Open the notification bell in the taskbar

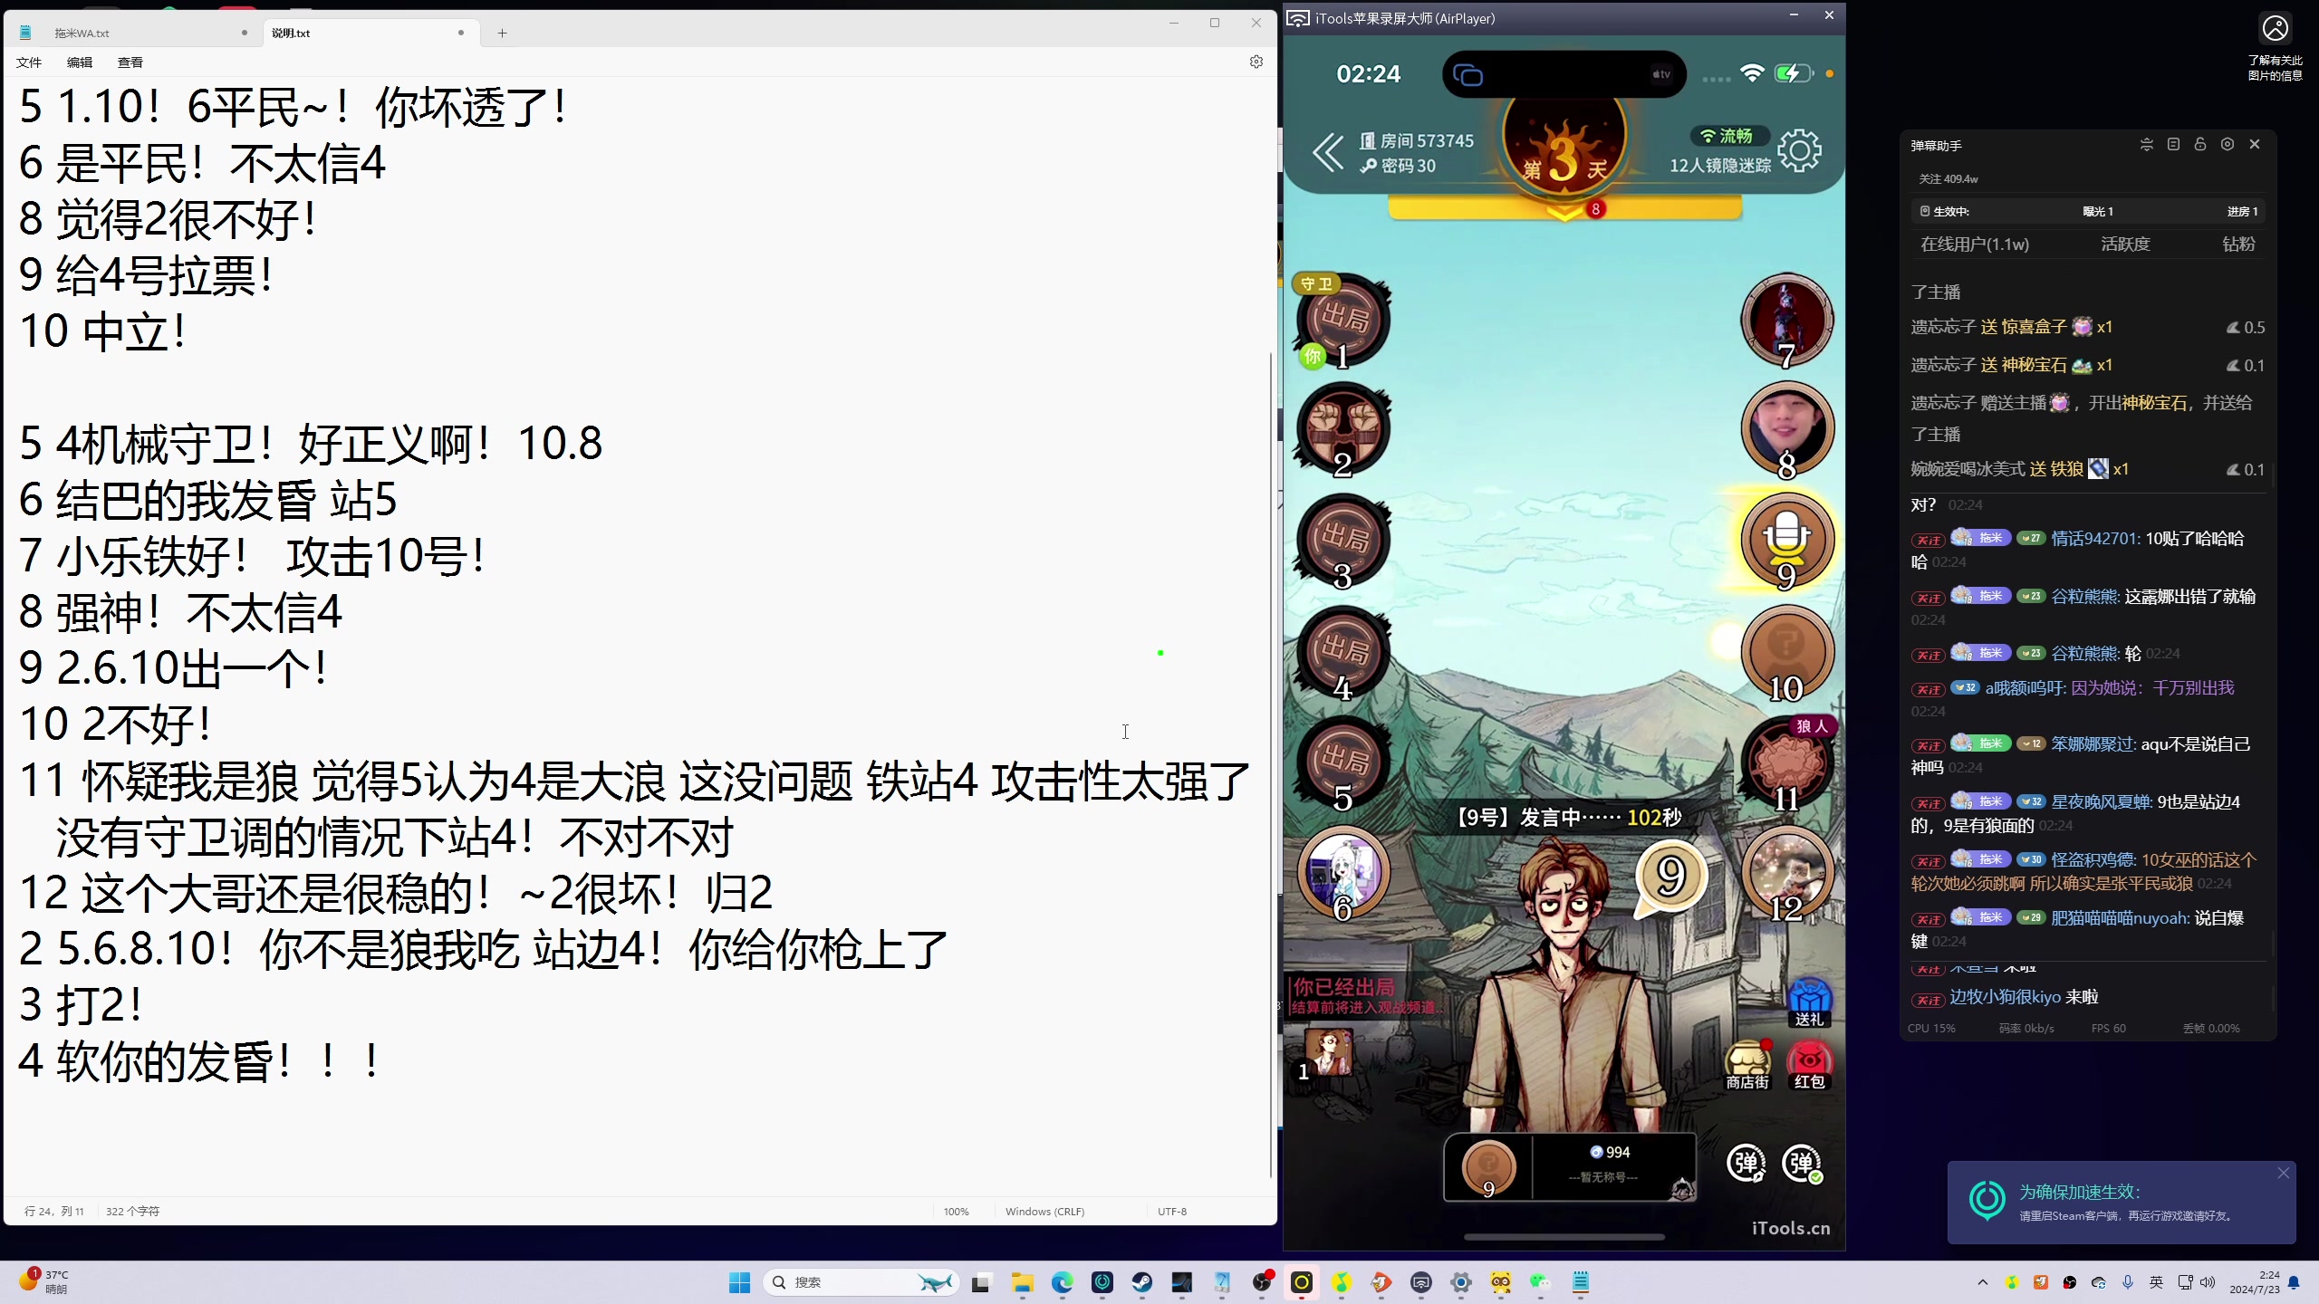[x=2294, y=1282]
